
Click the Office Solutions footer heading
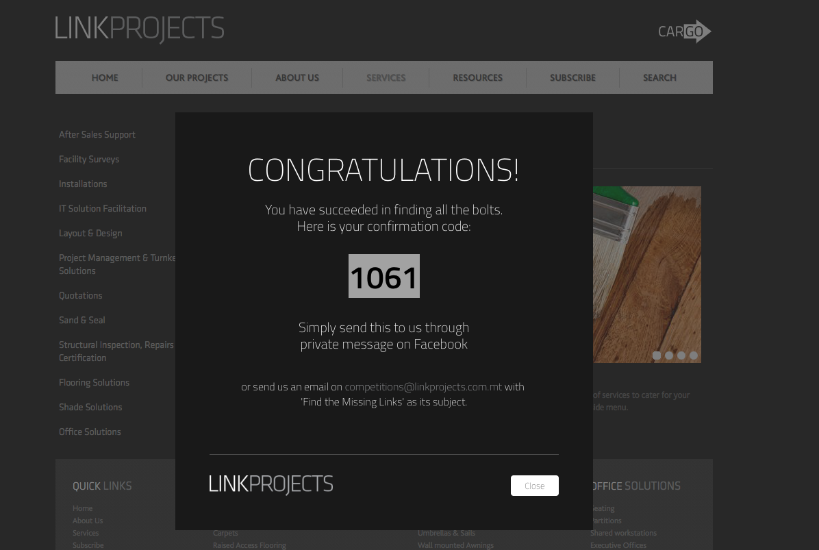pos(637,486)
